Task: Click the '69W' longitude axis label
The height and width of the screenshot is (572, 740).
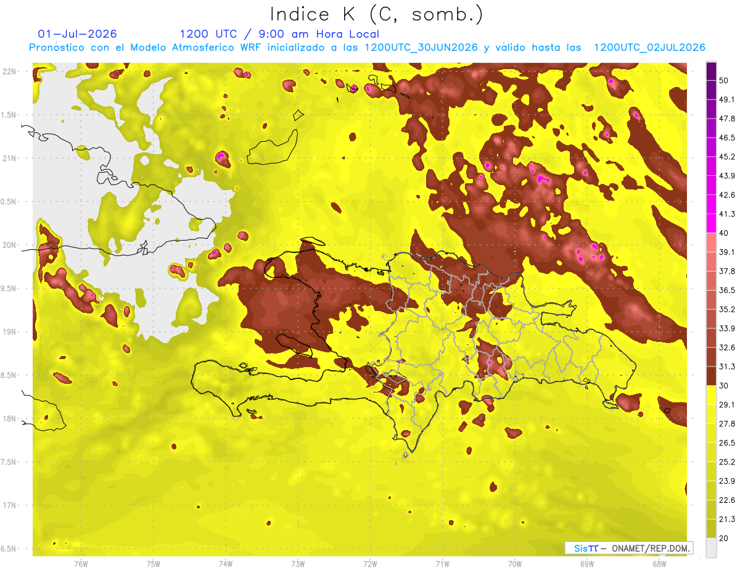Action: click(x=587, y=564)
